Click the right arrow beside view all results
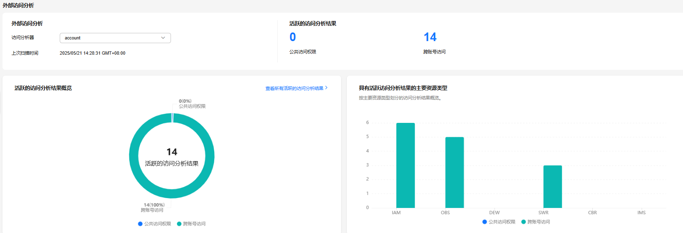Viewport: 683px width, 233px height. click(x=326, y=88)
